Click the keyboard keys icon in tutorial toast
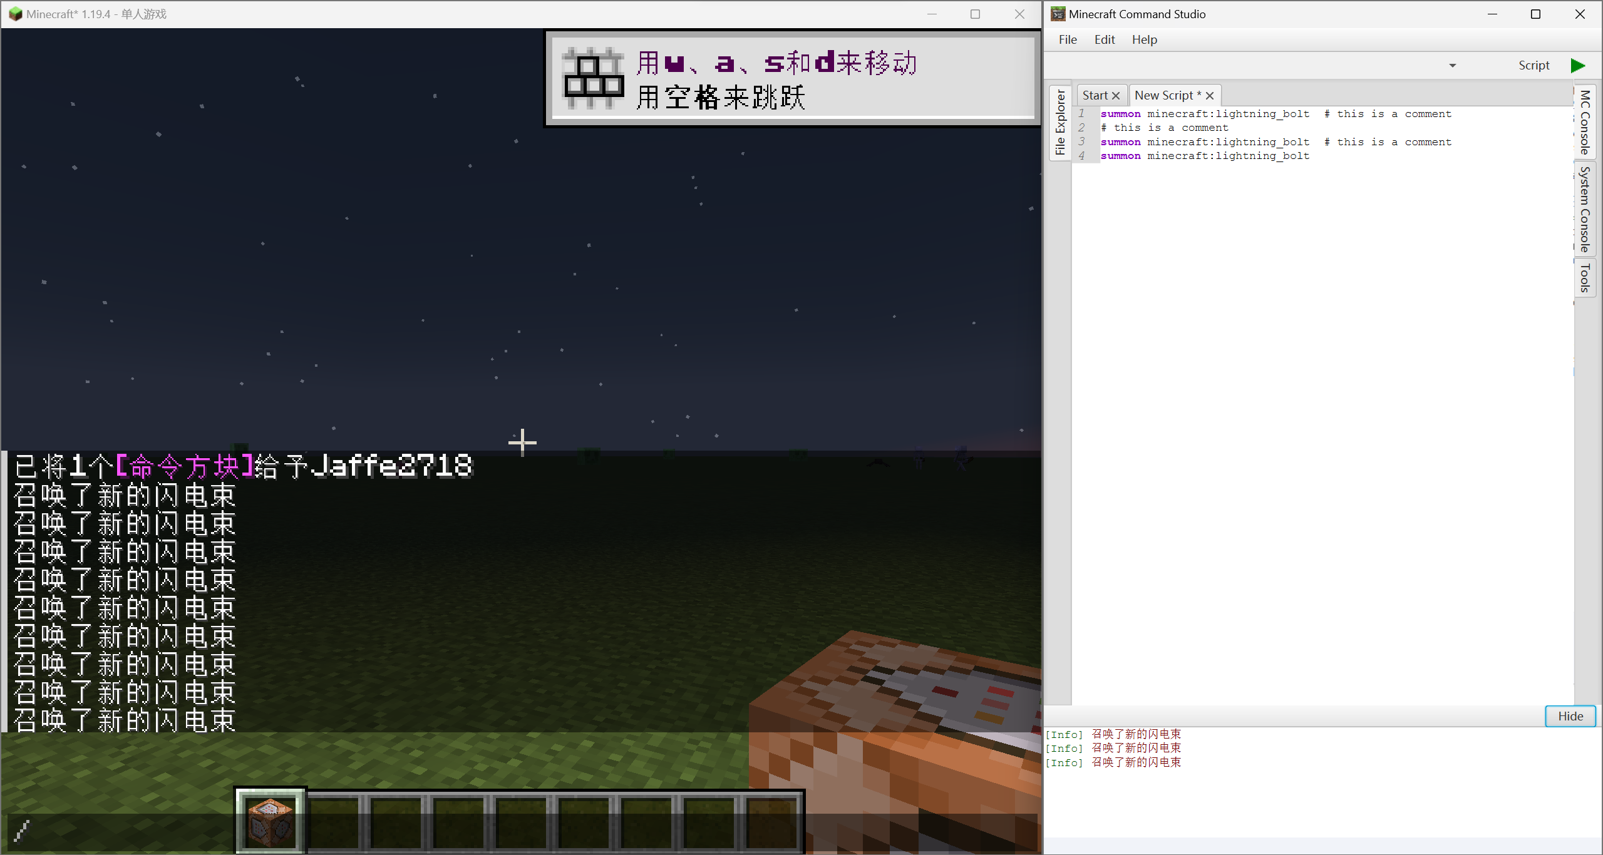Screen dimensions: 1603x855 [592, 78]
